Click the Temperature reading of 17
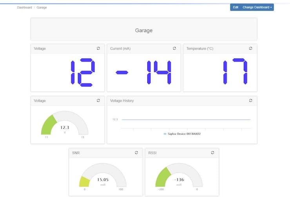 235,72
